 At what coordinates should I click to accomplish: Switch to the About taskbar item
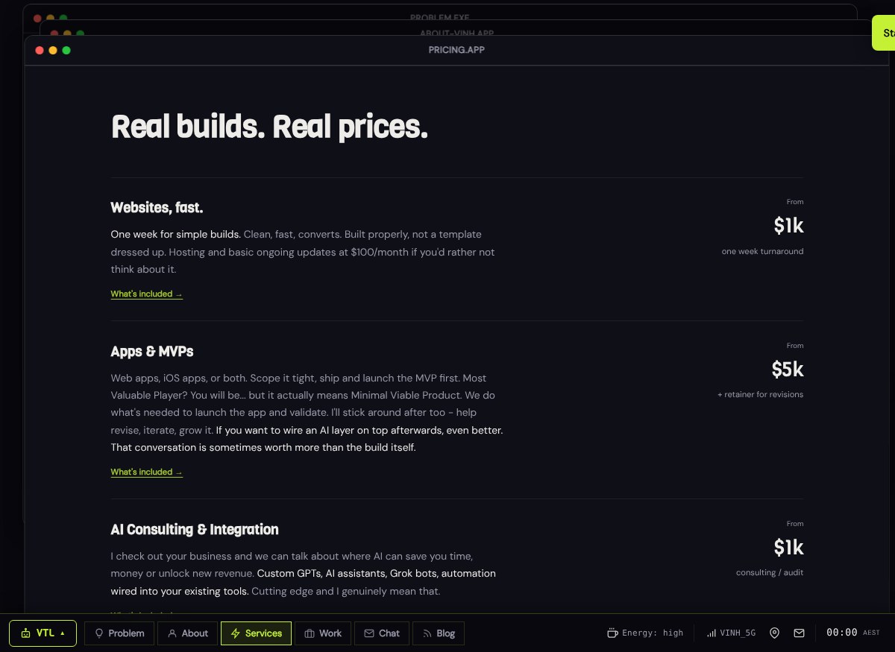[188, 633]
